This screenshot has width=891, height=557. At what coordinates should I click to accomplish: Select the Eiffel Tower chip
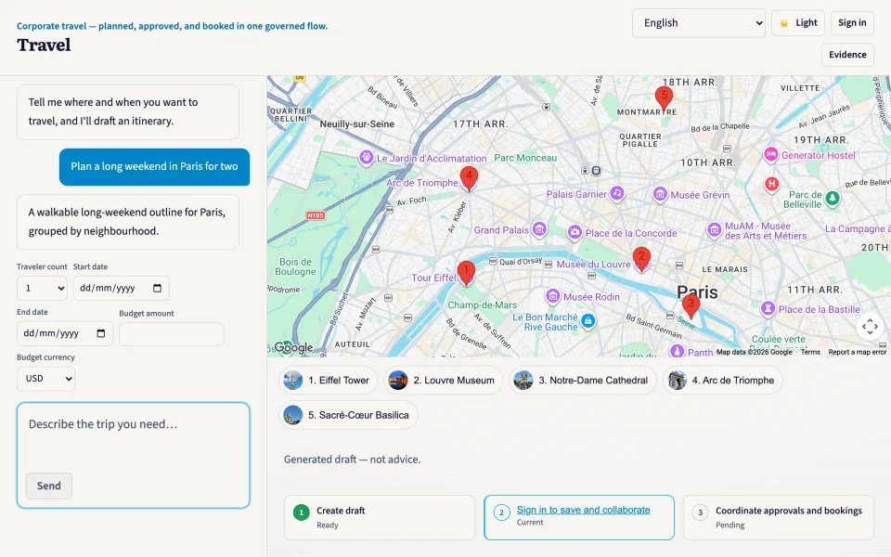click(328, 381)
